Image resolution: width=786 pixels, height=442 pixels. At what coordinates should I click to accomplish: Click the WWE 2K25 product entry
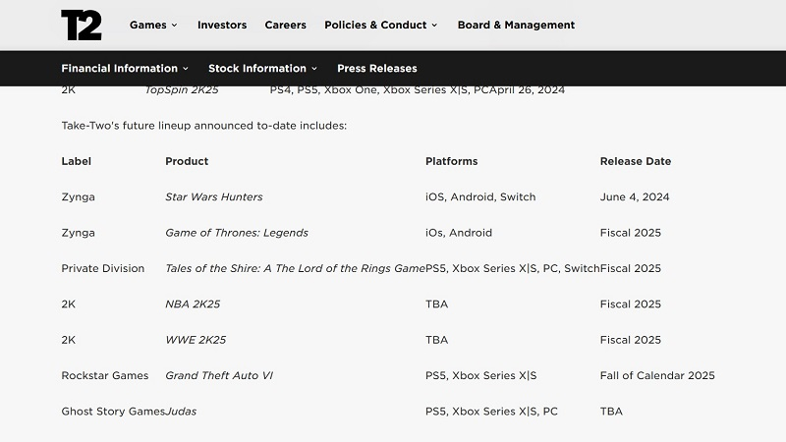coord(196,340)
